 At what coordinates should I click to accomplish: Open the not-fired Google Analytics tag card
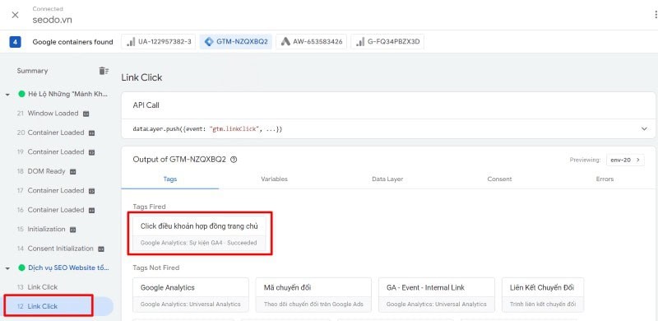191,295
